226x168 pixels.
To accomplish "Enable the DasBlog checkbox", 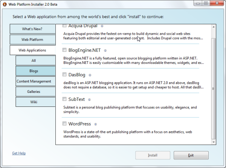I will [64, 74].
